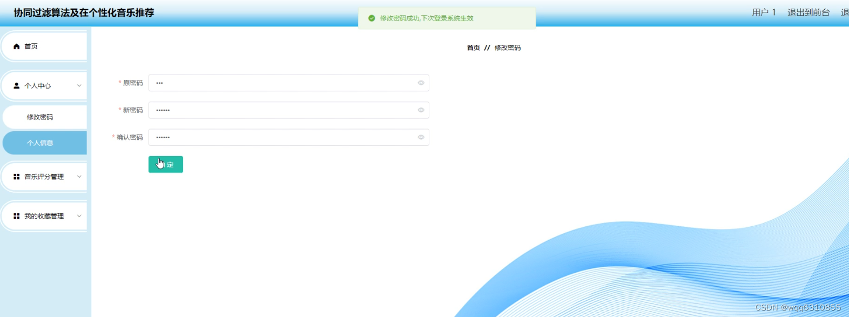This screenshot has height=317, width=849.
Task: Open the 首页 sidebar menu item
Action: point(44,46)
